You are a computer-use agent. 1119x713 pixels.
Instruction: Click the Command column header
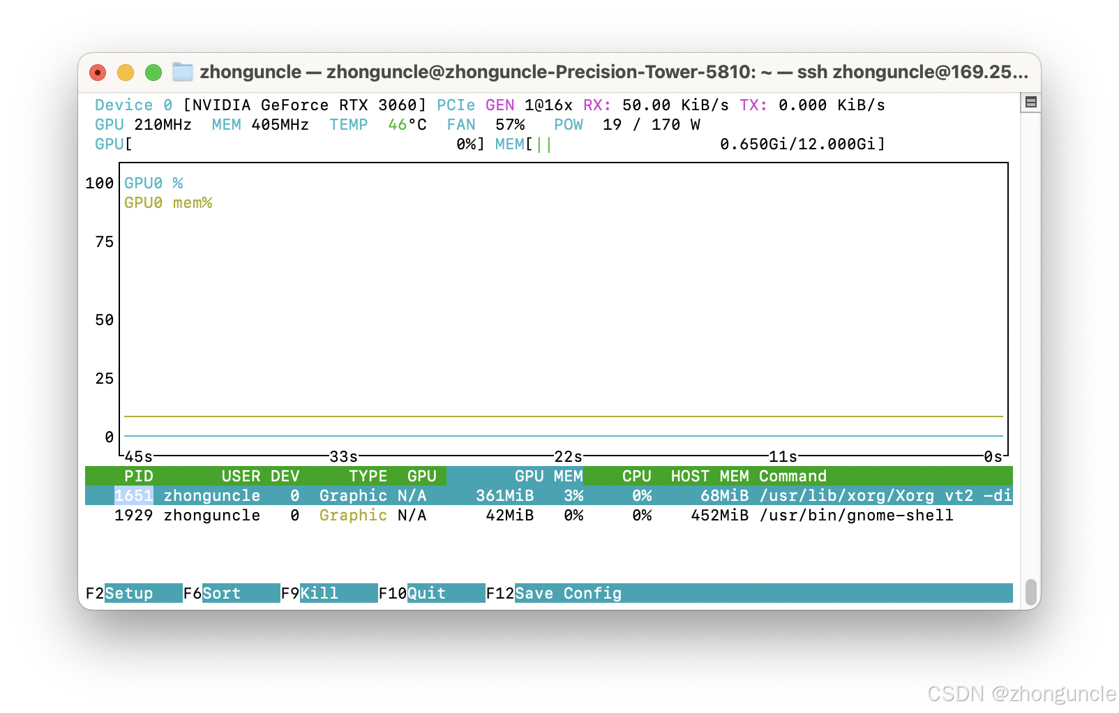click(793, 476)
